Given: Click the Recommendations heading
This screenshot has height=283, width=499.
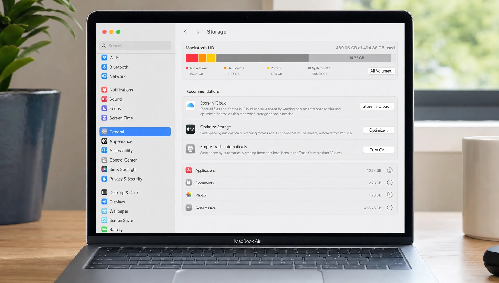Looking at the screenshot, I should (x=203, y=92).
